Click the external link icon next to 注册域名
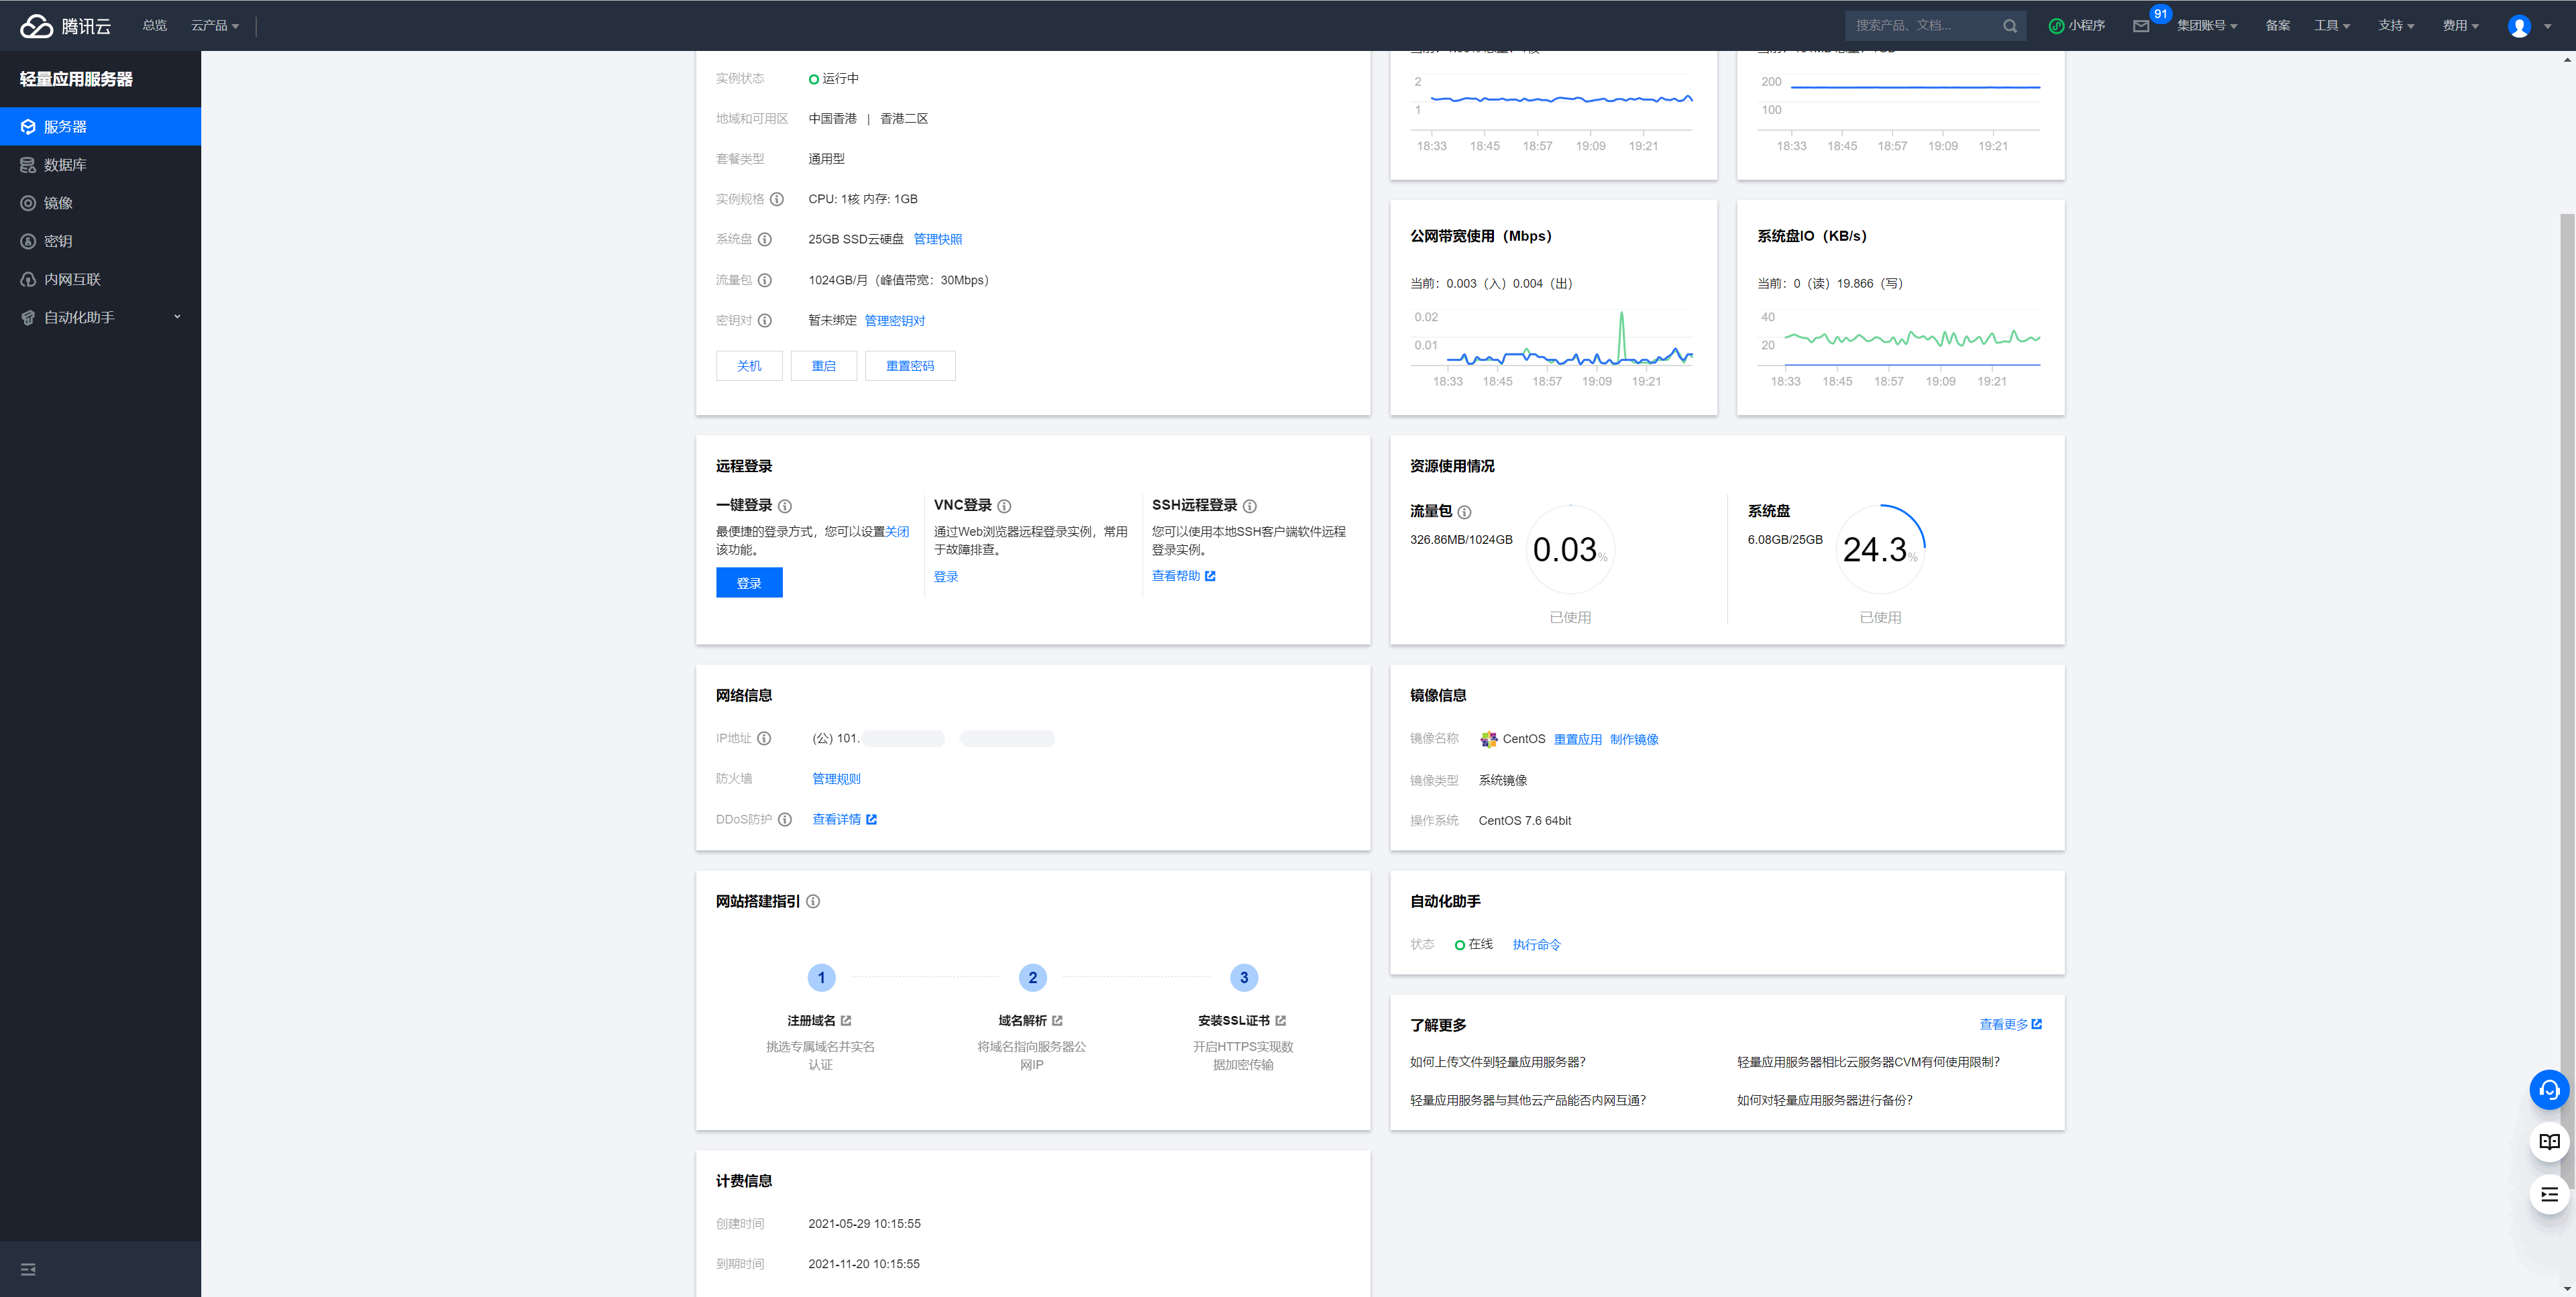 [846, 1020]
